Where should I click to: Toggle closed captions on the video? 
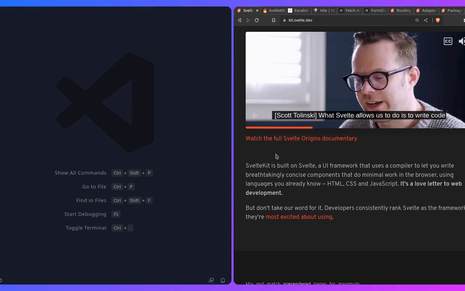(x=448, y=41)
